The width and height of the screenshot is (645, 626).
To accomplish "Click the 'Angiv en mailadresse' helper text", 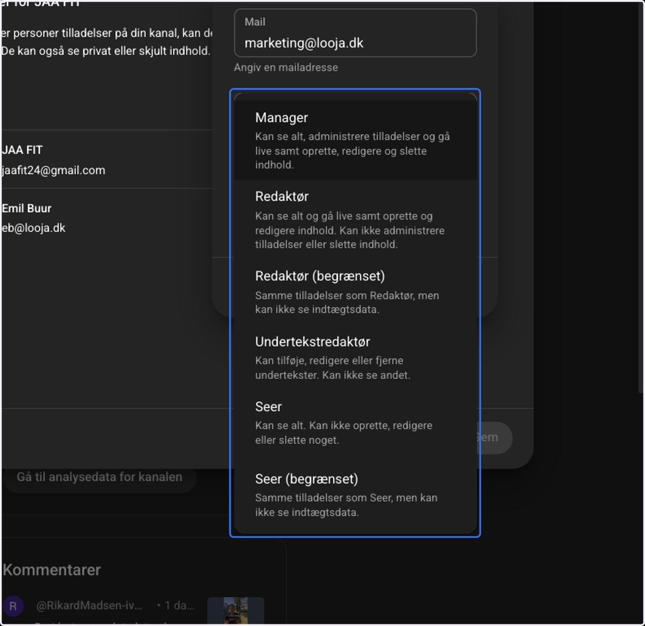I will click(286, 68).
